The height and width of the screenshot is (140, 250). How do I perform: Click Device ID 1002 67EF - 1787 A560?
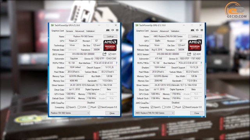click(190, 59)
